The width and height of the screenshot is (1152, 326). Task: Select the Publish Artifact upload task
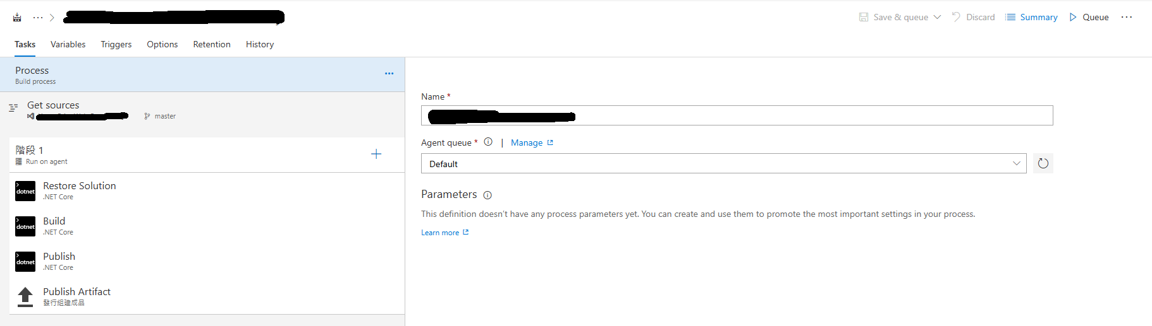(x=77, y=296)
